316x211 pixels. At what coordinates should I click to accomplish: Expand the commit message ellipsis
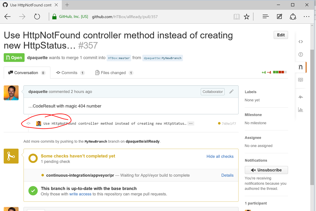pos(191,124)
